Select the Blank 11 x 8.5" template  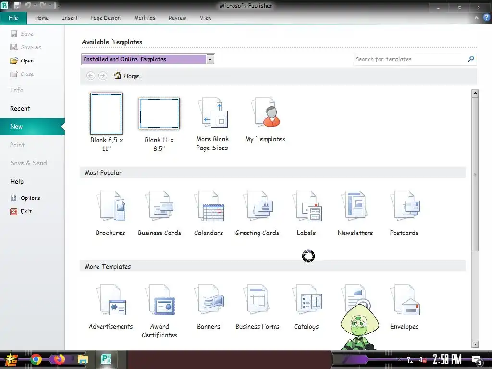(159, 125)
